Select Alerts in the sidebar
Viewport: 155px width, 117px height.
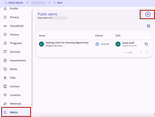(16, 112)
